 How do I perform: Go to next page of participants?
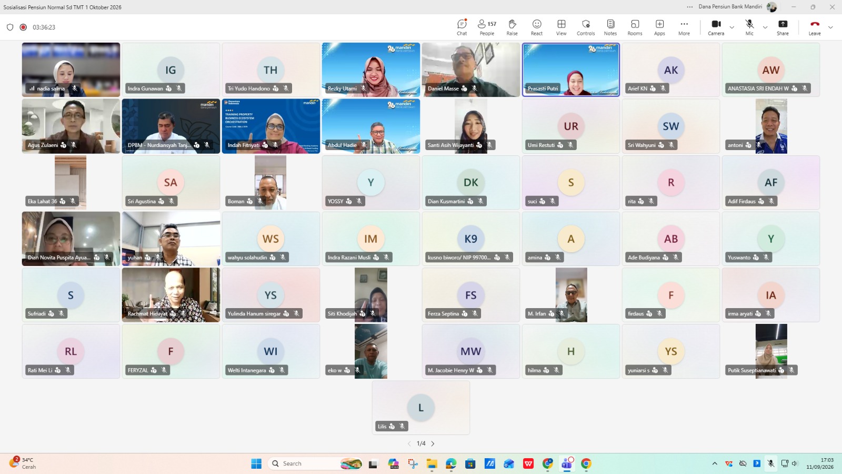click(x=433, y=443)
